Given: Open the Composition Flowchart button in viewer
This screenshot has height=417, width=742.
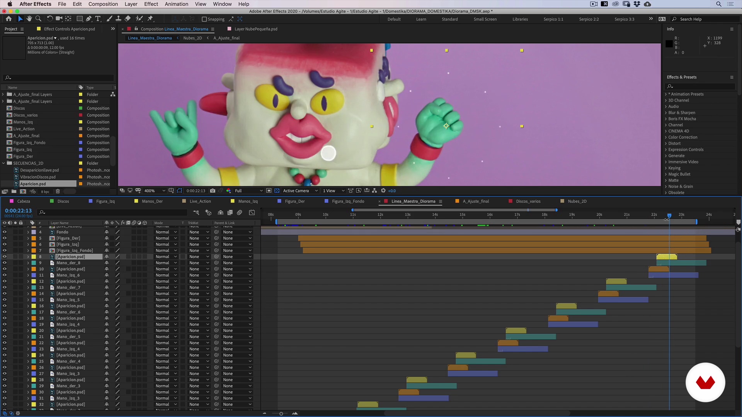Looking at the screenshot, I should pos(374,191).
